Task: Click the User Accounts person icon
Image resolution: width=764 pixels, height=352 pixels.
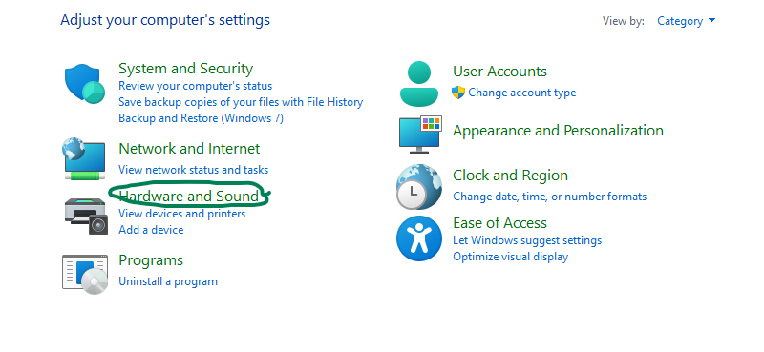Action: (419, 84)
